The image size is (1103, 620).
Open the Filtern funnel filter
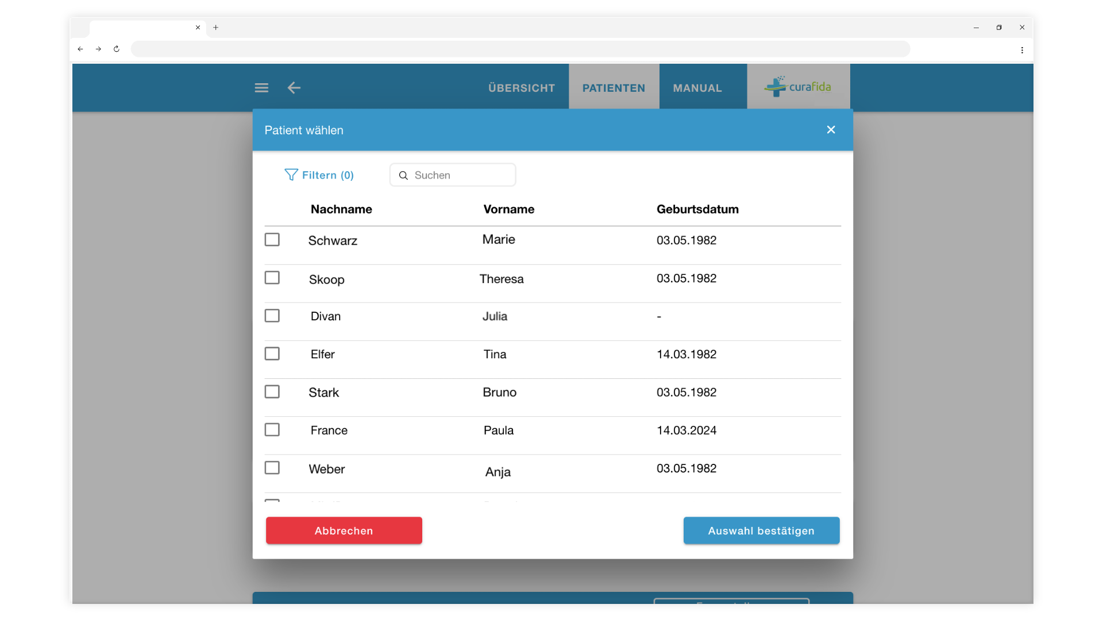pos(319,175)
